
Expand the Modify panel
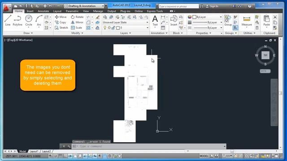point(77,33)
